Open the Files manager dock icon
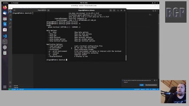This screenshot has height=106, width=189. pos(5,19)
